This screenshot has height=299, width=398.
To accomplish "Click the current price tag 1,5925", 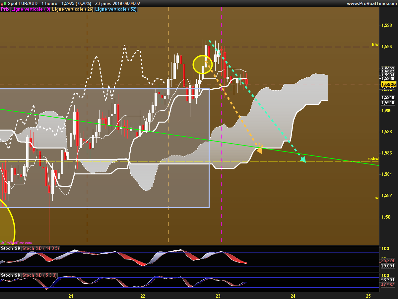I will coord(388,85).
